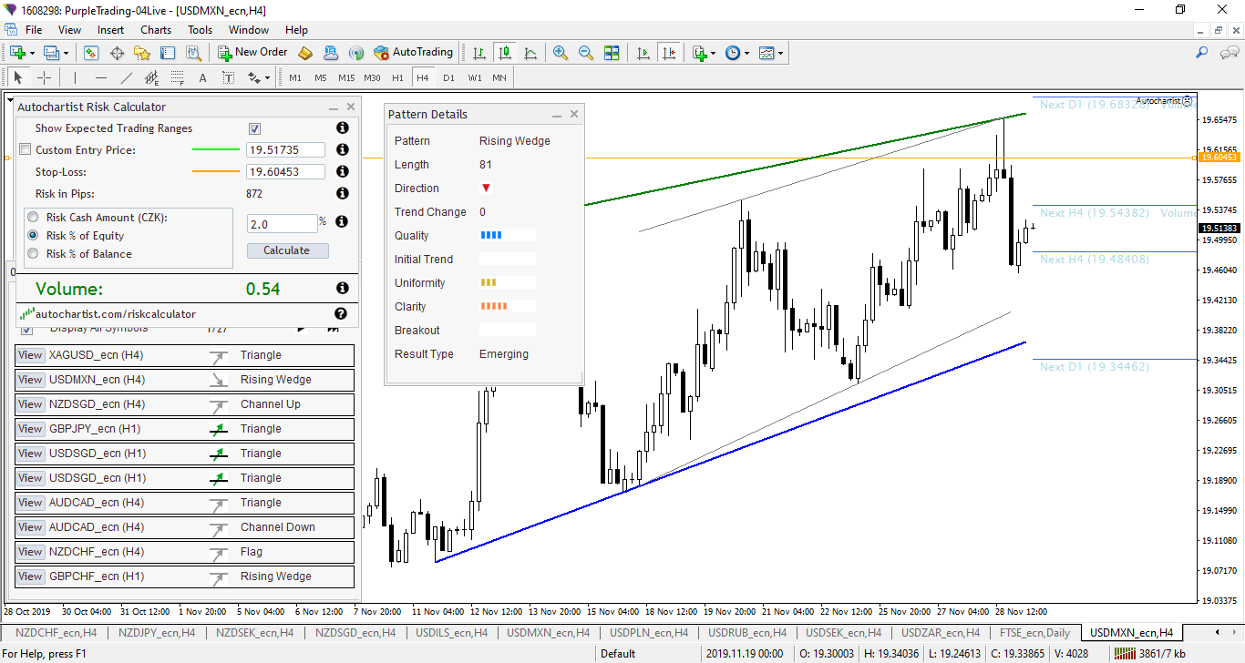
Task: Select the Text tool
Action: [202, 77]
